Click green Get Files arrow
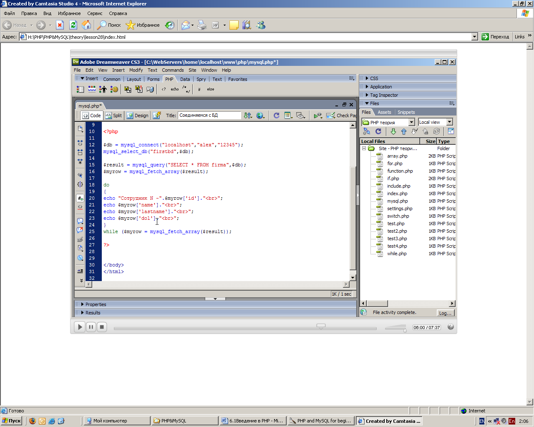Image resolution: width=534 pixels, height=427 pixels. [x=393, y=131]
